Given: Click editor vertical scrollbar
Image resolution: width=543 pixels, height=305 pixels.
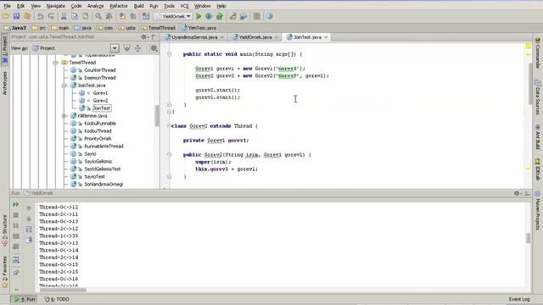Looking at the screenshot, I should coord(530,85).
